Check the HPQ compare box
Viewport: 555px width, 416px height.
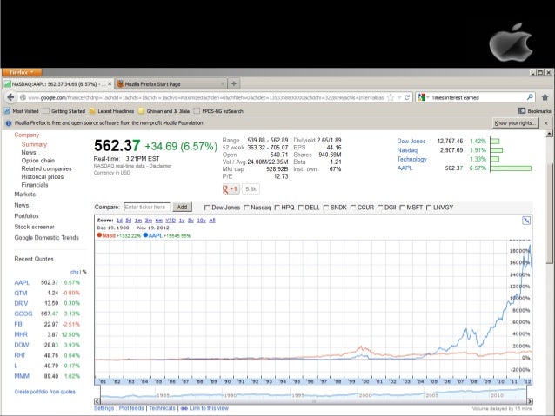pyautogui.click(x=277, y=208)
